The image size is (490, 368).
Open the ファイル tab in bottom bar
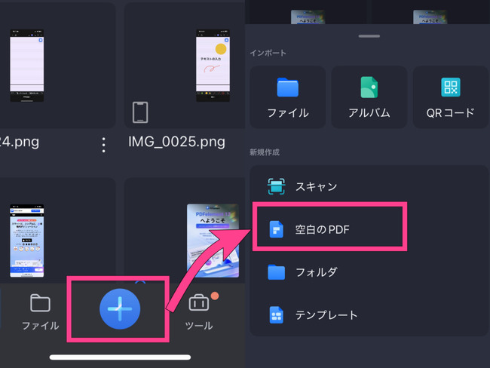point(40,312)
